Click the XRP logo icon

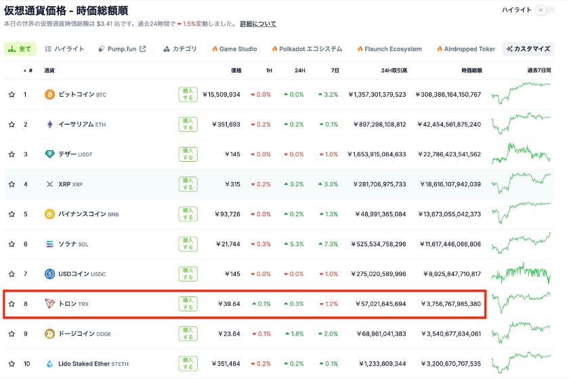pyautogui.click(x=49, y=184)
